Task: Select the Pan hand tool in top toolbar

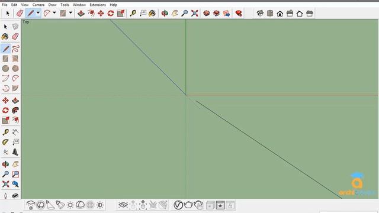Action: (175, 13)
